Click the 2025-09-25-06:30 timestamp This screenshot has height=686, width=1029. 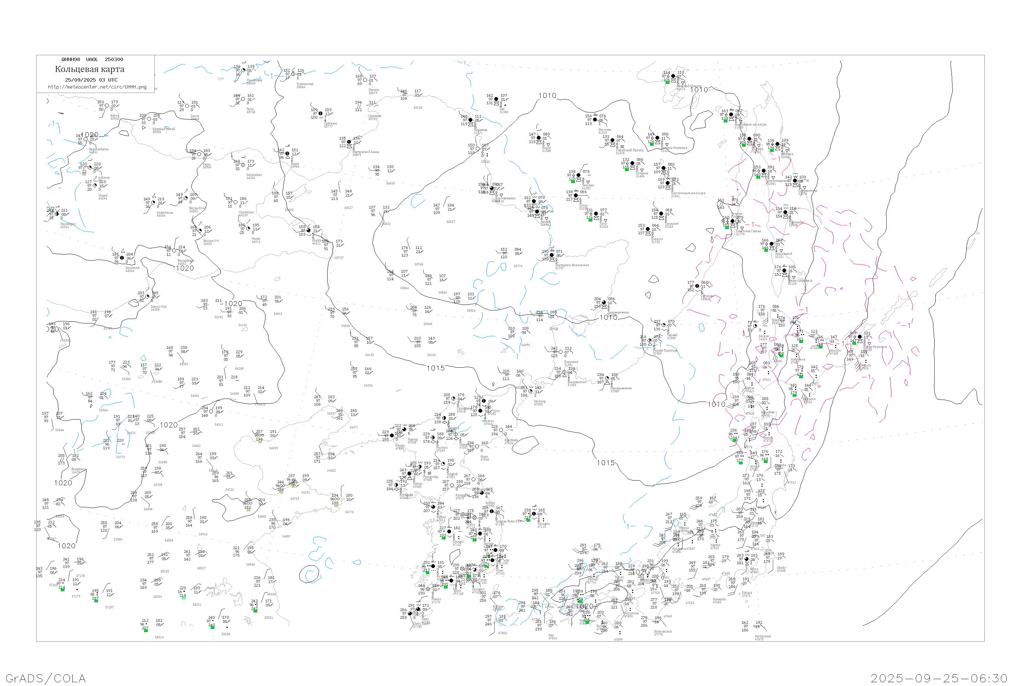pos(939,678)
